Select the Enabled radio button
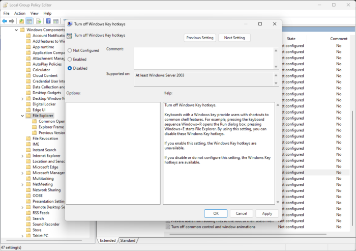 point(70,60)
